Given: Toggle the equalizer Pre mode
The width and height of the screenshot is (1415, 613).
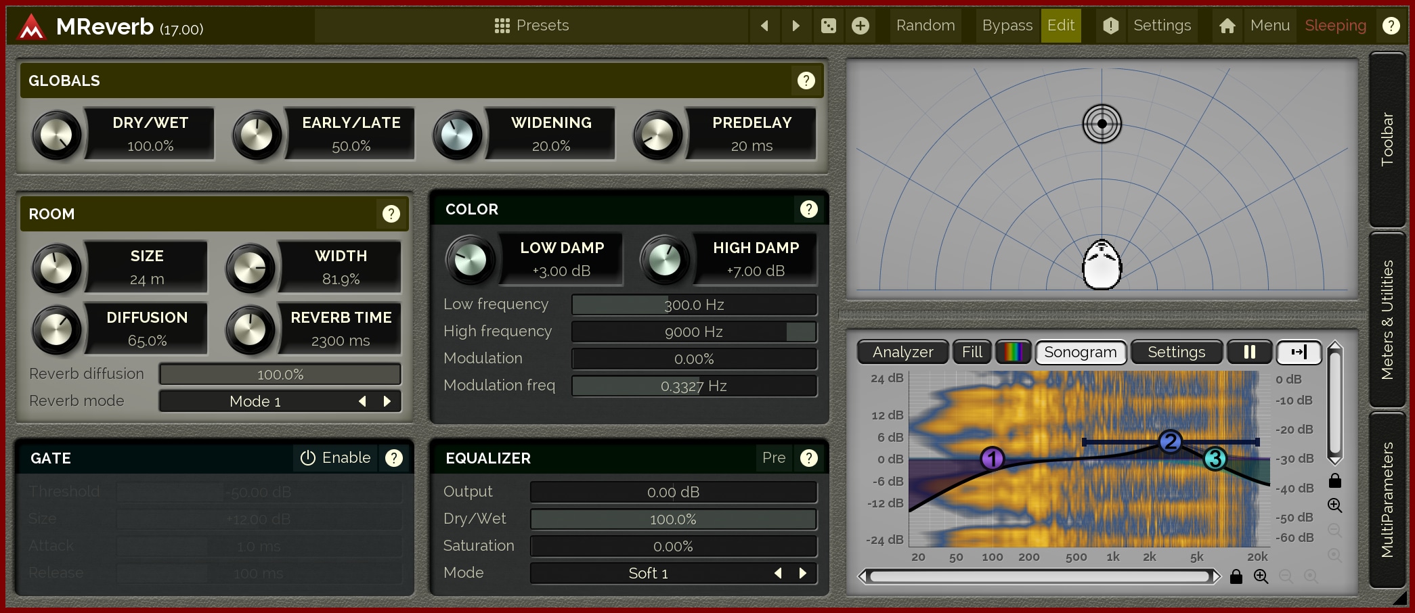Looking at the screenshot, I should click(773, 458).
